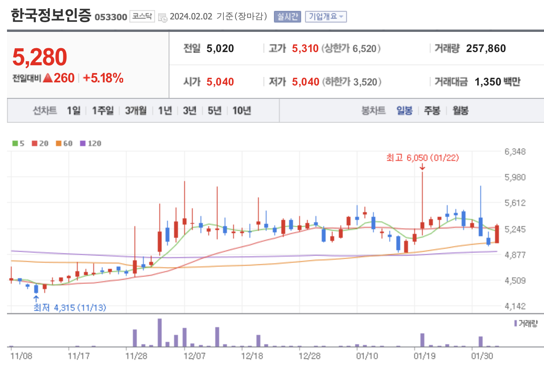
Task: Click the 11/08 date label on the axis
Action: tap(21, 356)
